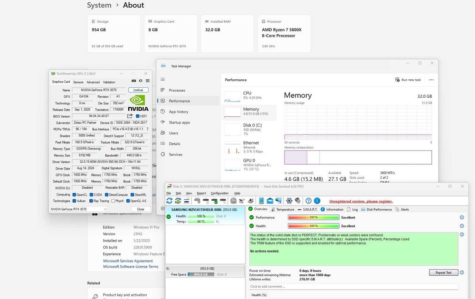This screenshot has width=475, height=299.
Task: Click the help icon beside Health bar
Action: tap(462, 226)
